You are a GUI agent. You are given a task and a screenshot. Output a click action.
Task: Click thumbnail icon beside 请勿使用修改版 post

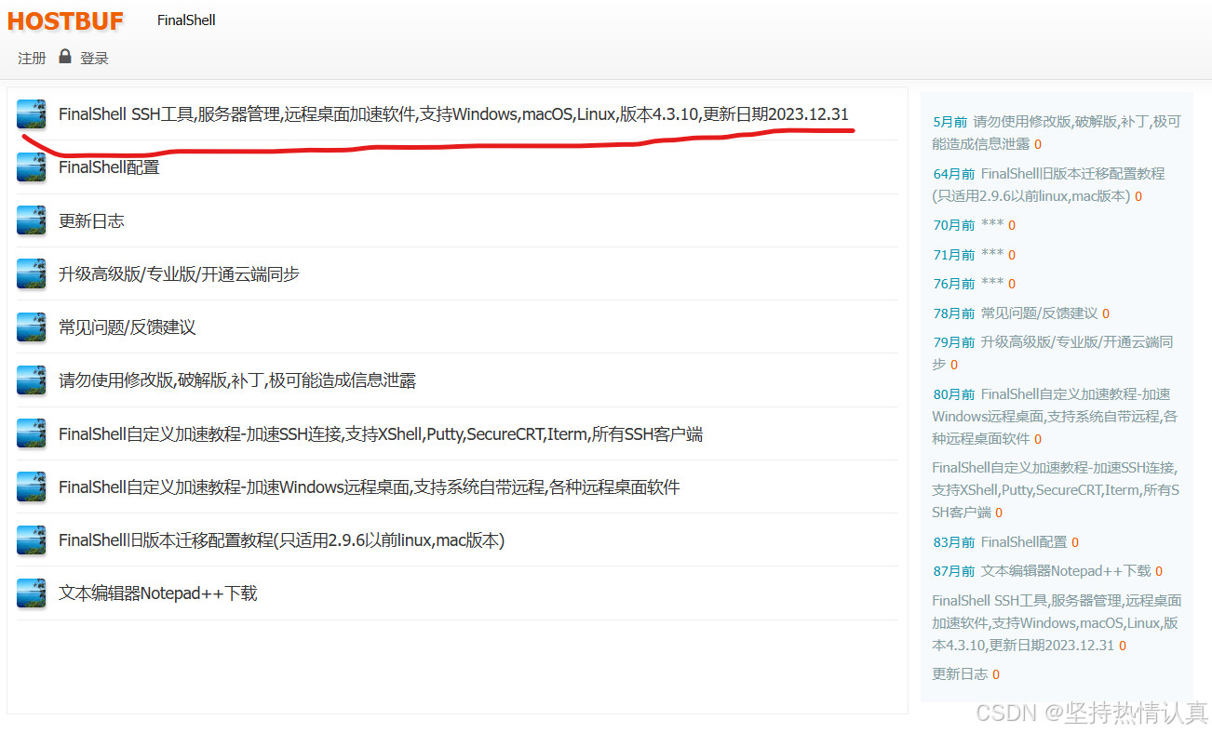pos(32,380)
